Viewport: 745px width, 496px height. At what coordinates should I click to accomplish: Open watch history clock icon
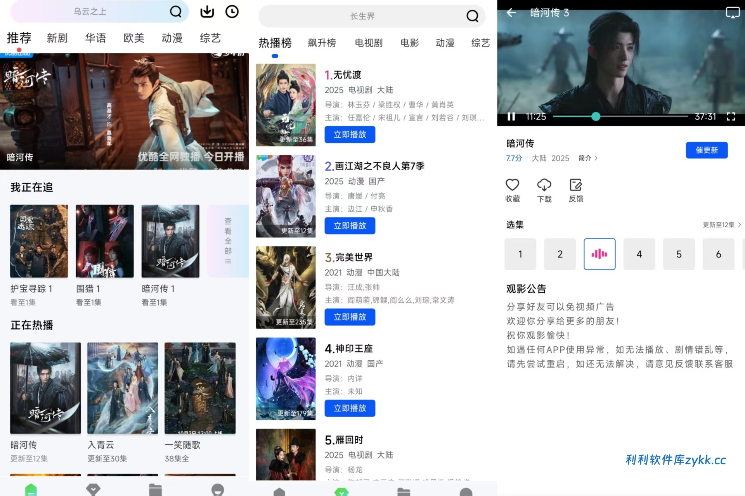click(232, 12)
